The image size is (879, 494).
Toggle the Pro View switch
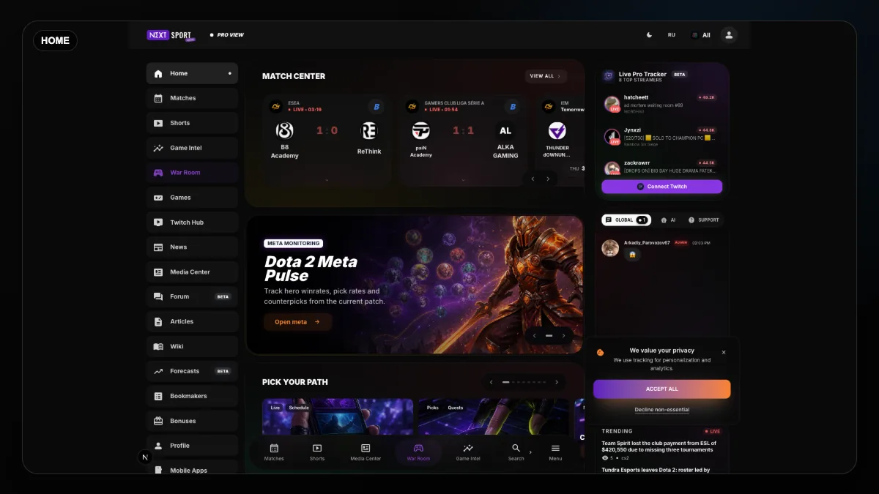[226, 35]
